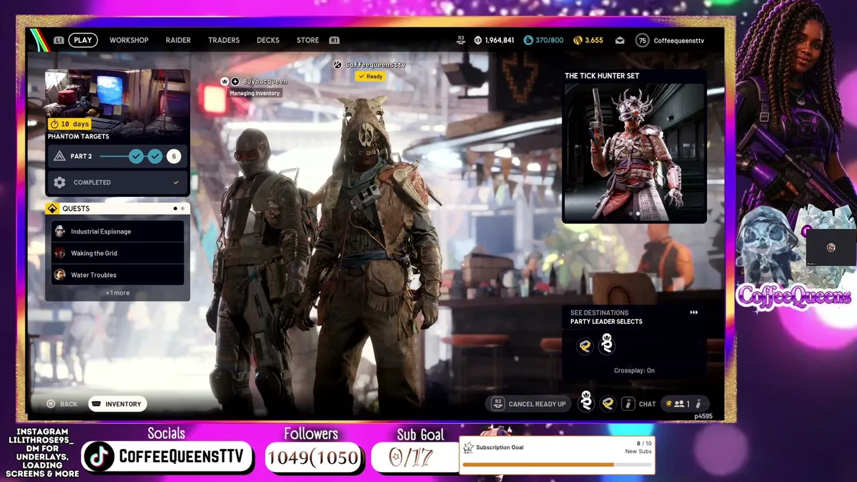Click the BACK button
The width and height of the screenshot is (857, 482).
[62, 404]
